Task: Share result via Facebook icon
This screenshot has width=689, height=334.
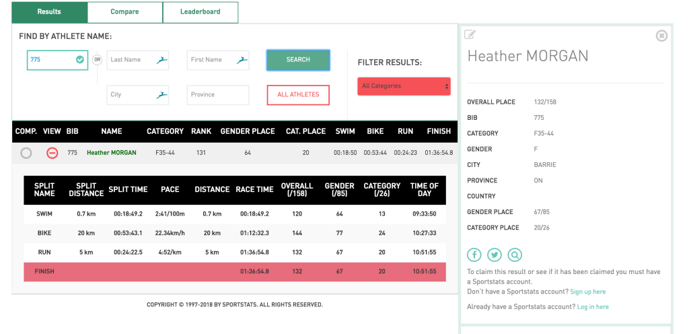Action: click(x=474, y=255)
